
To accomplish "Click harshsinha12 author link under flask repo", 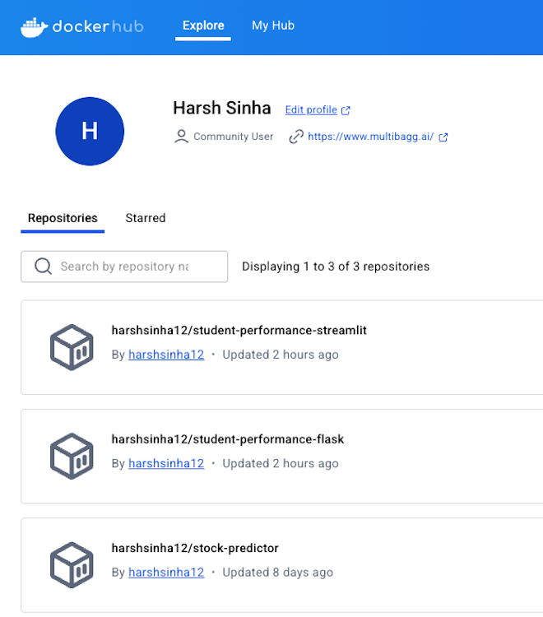I will [166, 463].
